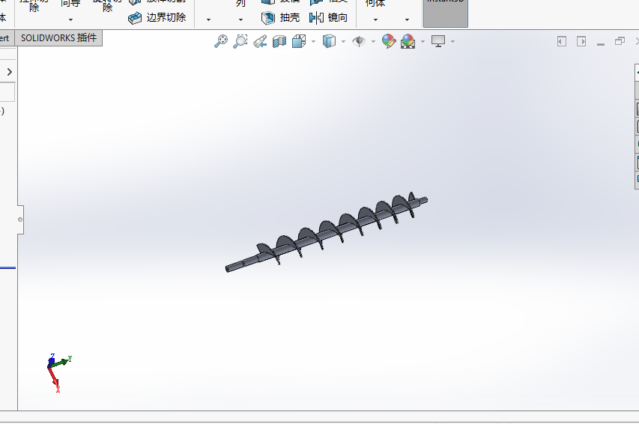Click the Boundary Cut (边界切除) icon
This screenshot has height=424, width=639.
click(x=135, y=17)
